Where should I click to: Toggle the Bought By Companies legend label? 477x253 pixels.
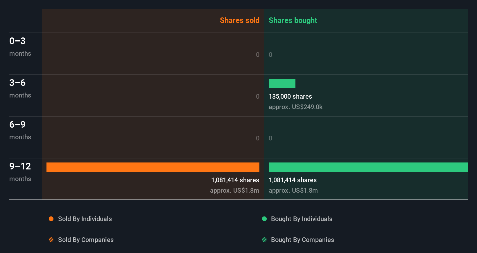point(302,240)
